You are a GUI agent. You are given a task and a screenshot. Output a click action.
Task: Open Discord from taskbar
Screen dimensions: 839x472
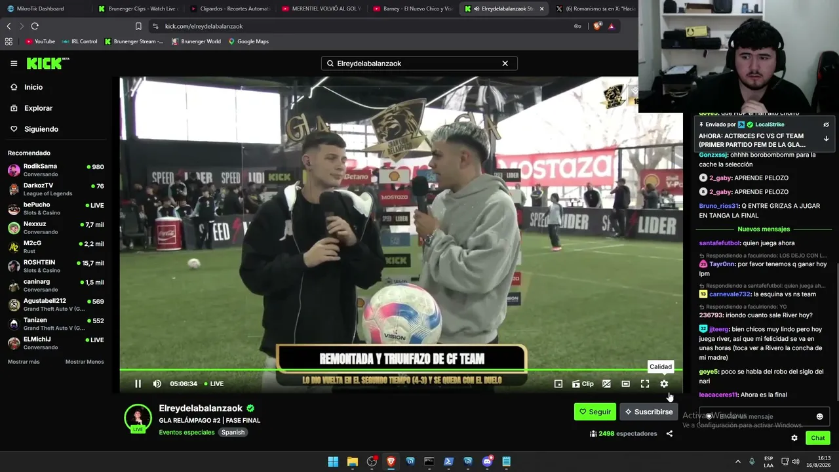487,462
